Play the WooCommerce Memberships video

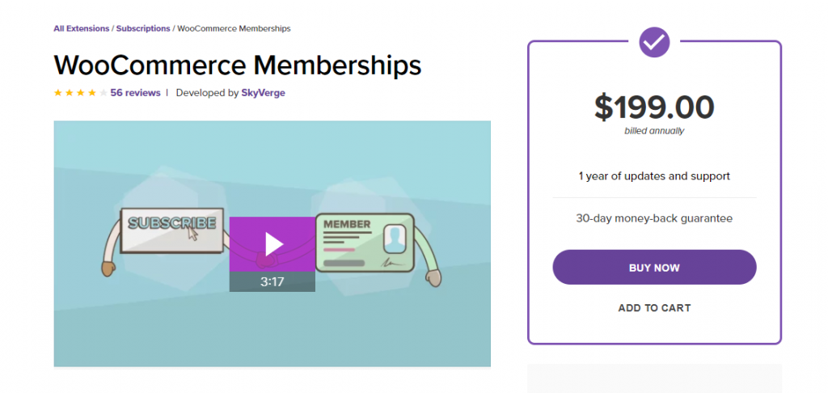272,244
